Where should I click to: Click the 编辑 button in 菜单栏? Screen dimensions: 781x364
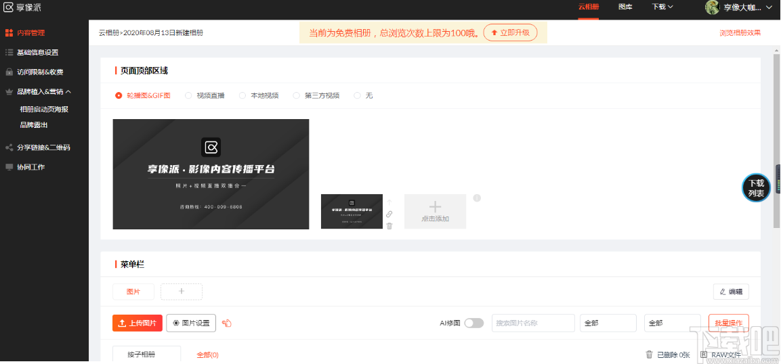pyautogui.click(x=731, y=292)
